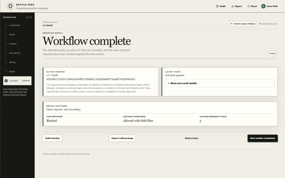
Task: Click the Constitution step checkmark
Action: point(6,25)
